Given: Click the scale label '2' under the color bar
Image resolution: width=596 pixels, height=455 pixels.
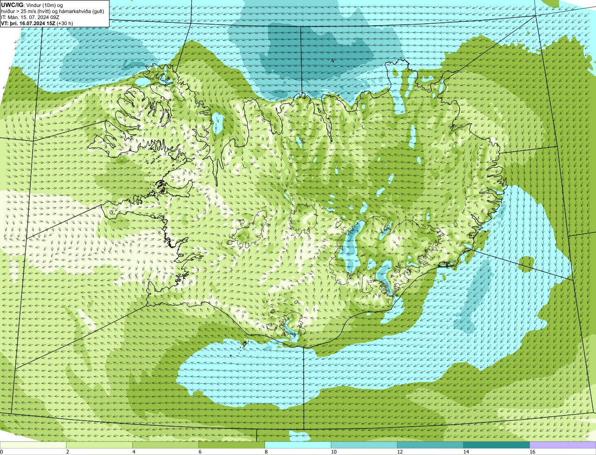Looking at the screenshot, I should pos(68,452).
